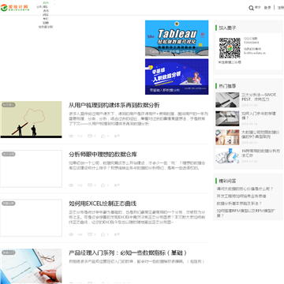Viewport: 284px width, 284px height.
Task: Open recommended post 16种常用的数据分析方法汇总
Action: point(260,153)
